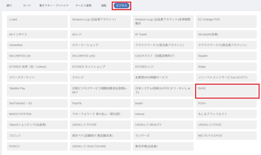Select Airインボイス
The height and width of the screenshot is (155, 261).
[x=37, y=34]
